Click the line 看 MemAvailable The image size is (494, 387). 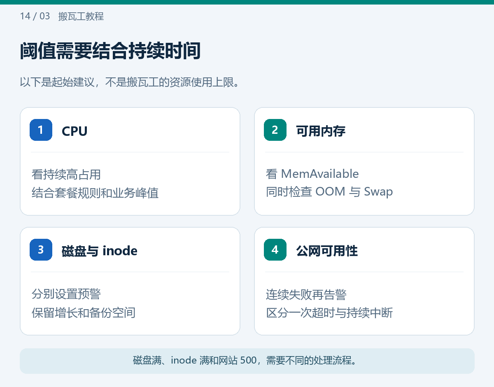(312, 174)
